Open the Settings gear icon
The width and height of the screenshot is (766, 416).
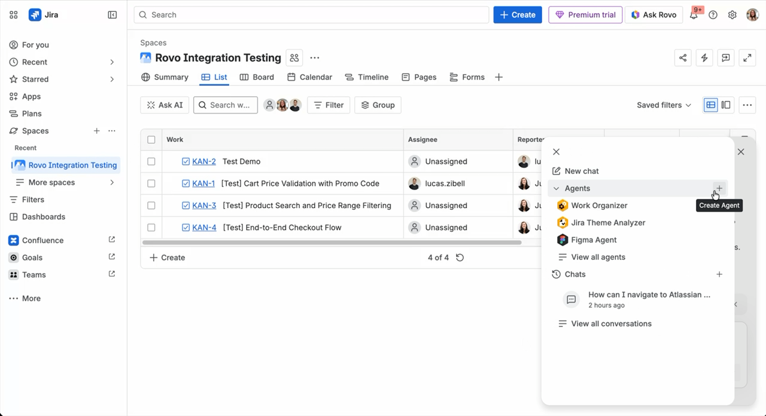[732, 15]
